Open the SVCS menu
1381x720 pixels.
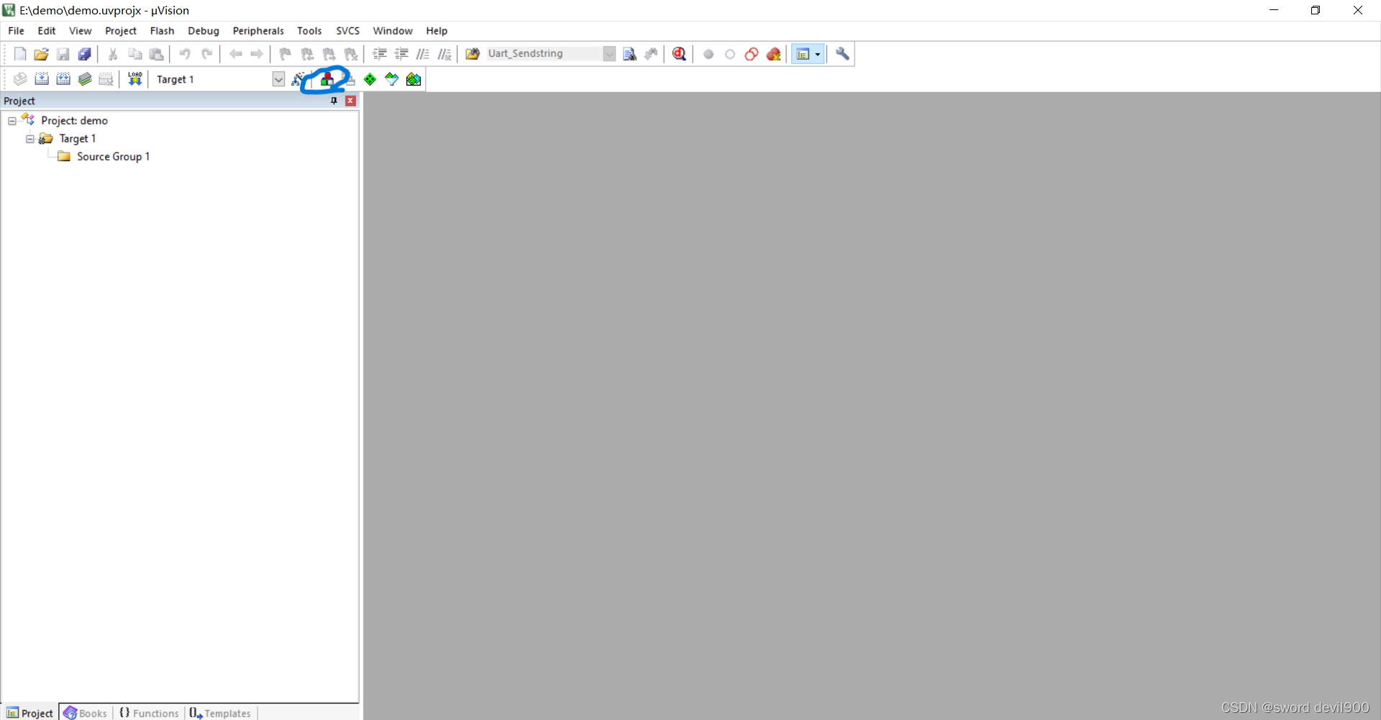click(x=348, y=31)
